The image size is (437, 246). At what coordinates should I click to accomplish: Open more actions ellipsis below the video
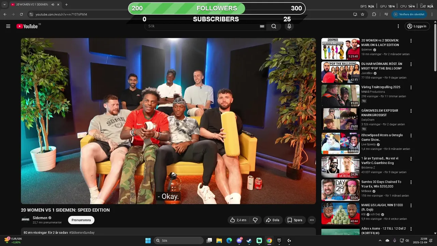tap(312, 220)
